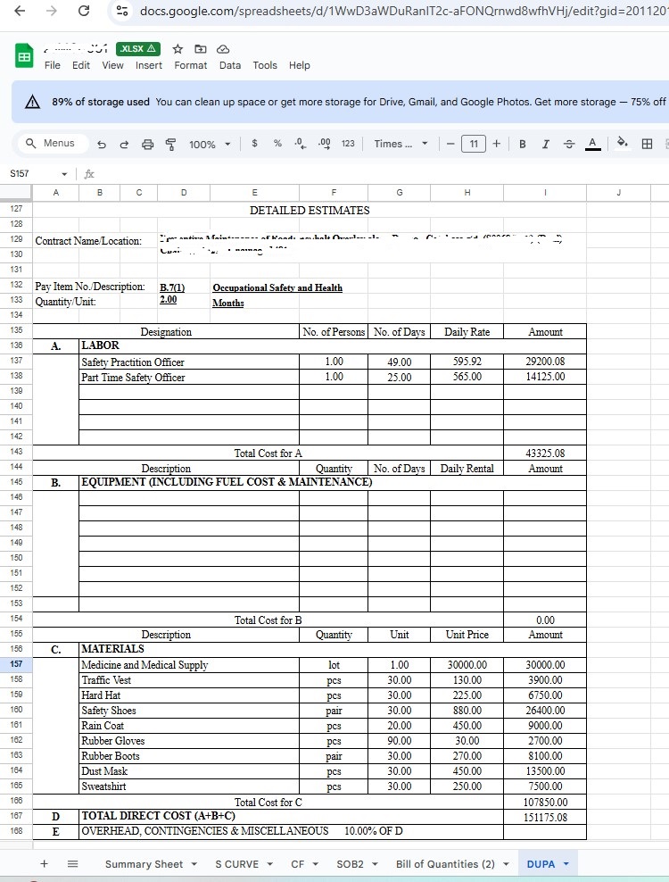Screen dimensions: 669x882
Task: Click the Medicine and Medical Supply cell
Action: pyautogui.click(x=189, y=664)
